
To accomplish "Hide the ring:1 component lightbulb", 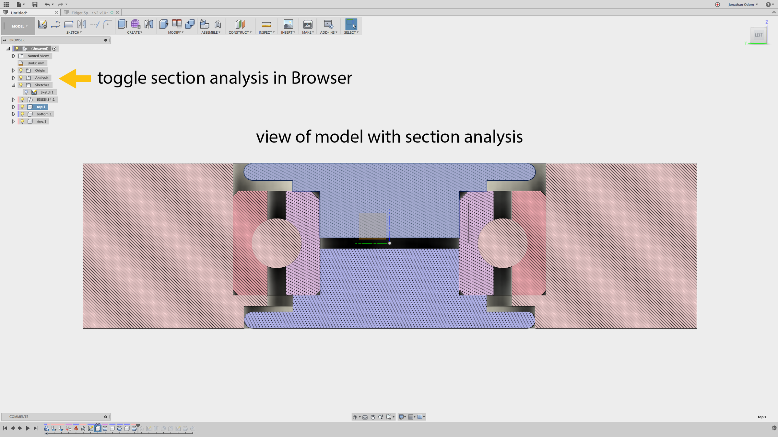I will 22,121.
